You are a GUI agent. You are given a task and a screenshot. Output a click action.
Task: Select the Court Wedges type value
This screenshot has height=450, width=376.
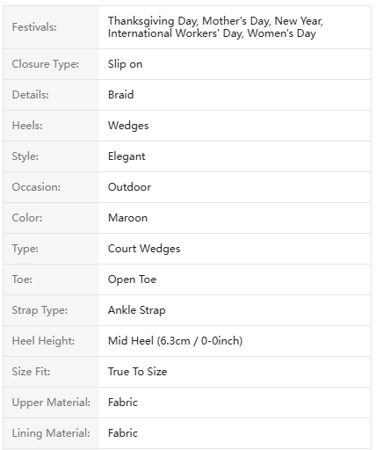pyautogui.click(x=144, y=249)
